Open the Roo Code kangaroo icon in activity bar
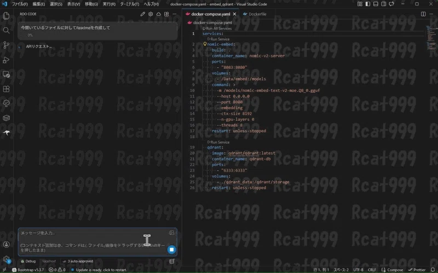This screenshot has width=438, height=273. 6,133
